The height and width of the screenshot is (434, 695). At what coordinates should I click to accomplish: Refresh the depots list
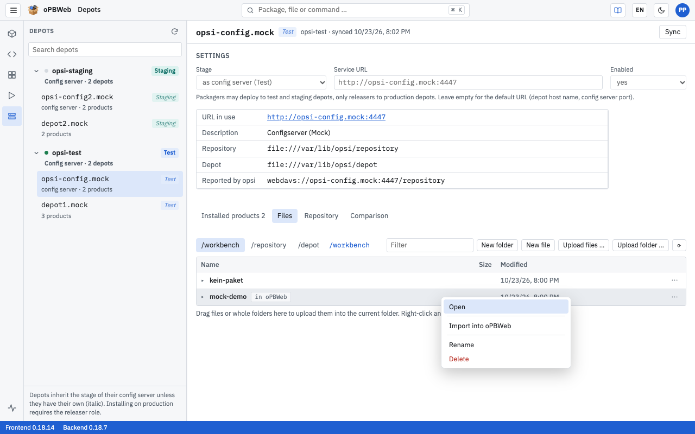(174, 31)
